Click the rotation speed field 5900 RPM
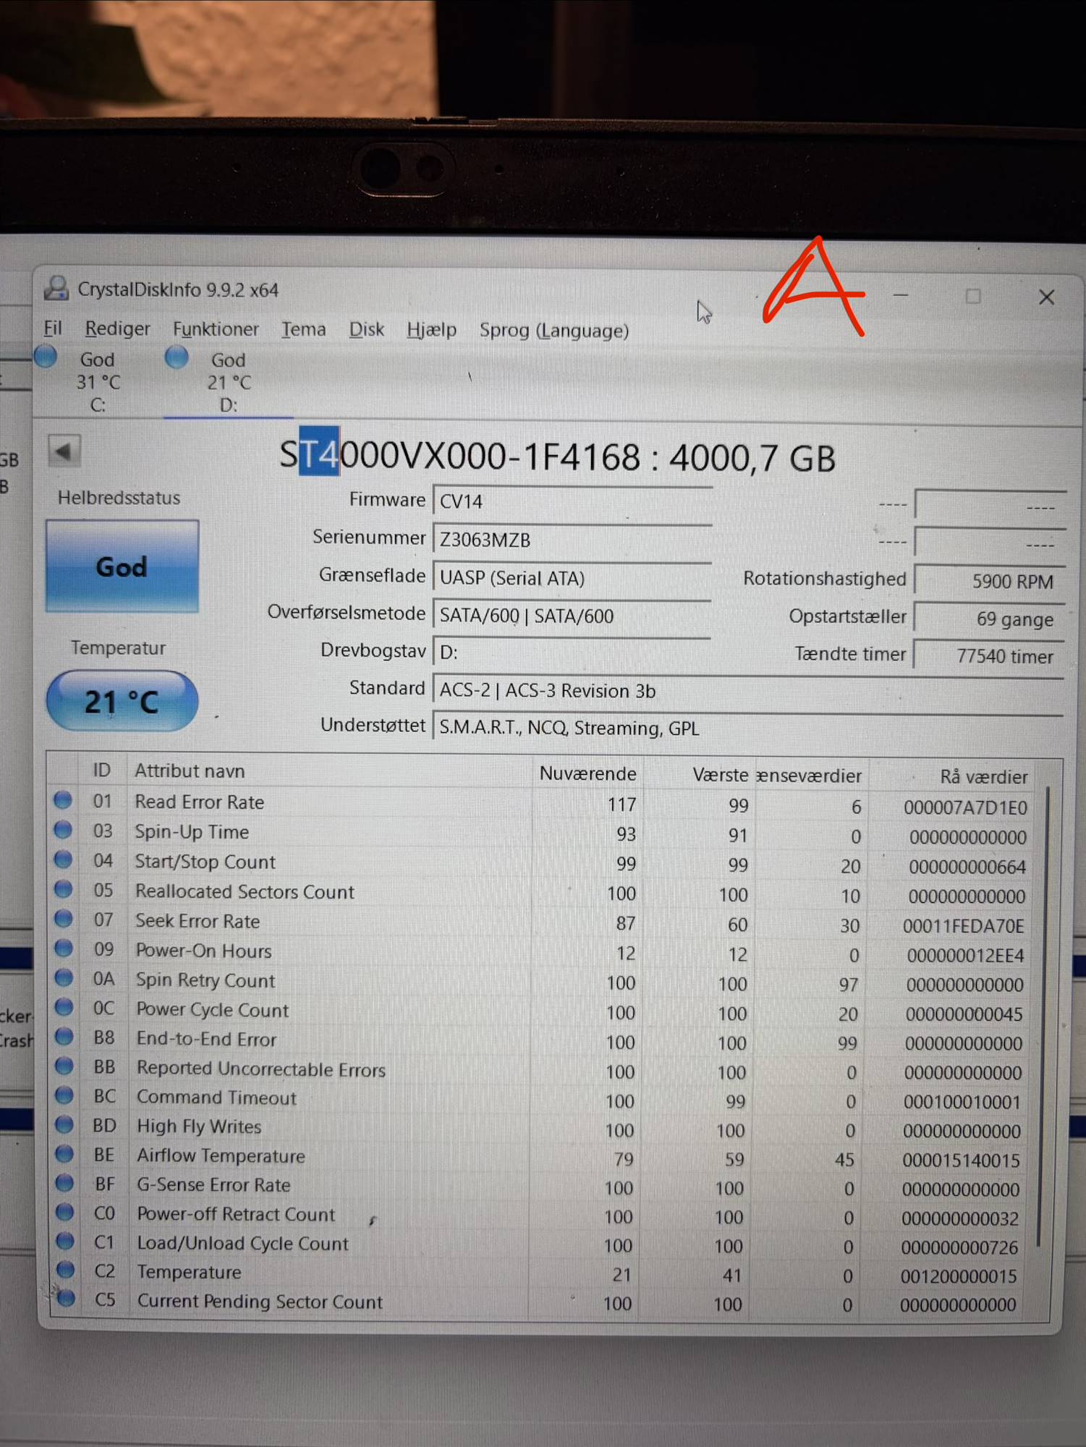Screen dimensions: 1086x1447 click(989, 581)
